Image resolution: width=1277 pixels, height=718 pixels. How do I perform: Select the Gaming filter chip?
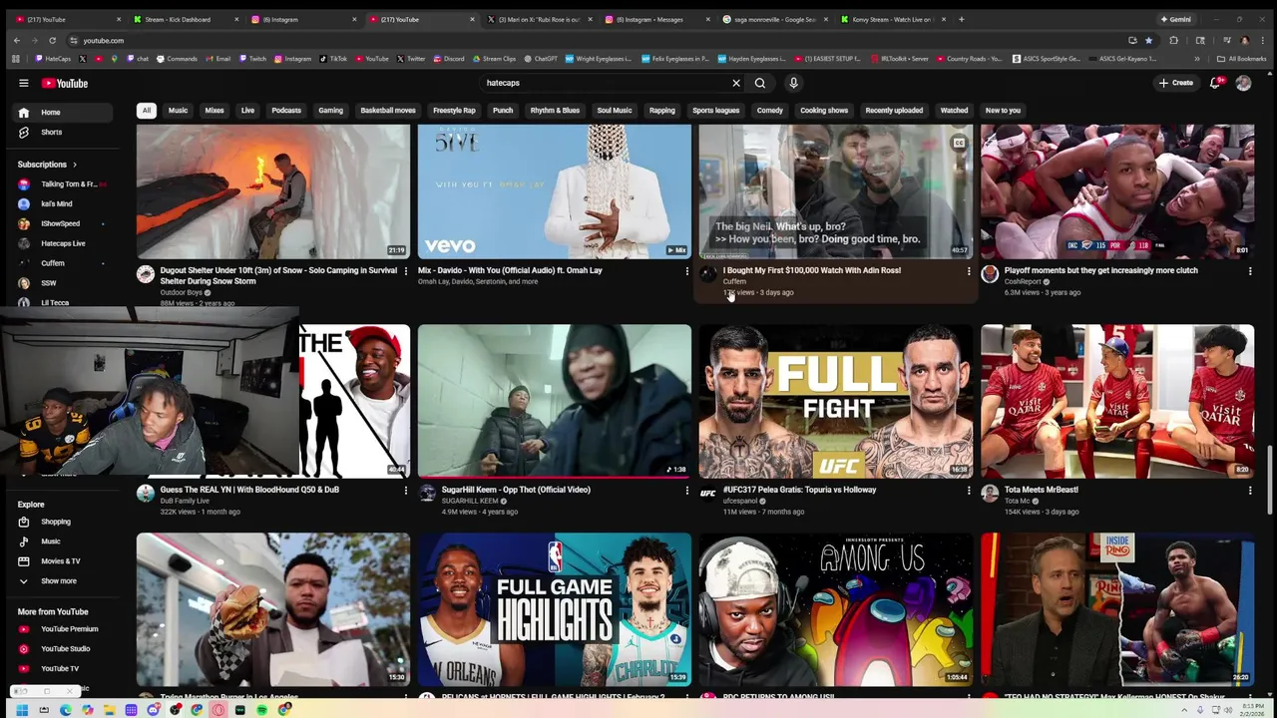point(330,111)
